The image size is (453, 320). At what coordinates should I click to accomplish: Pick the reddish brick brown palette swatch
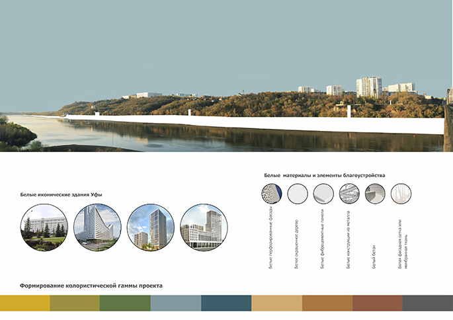click(378, 303)
